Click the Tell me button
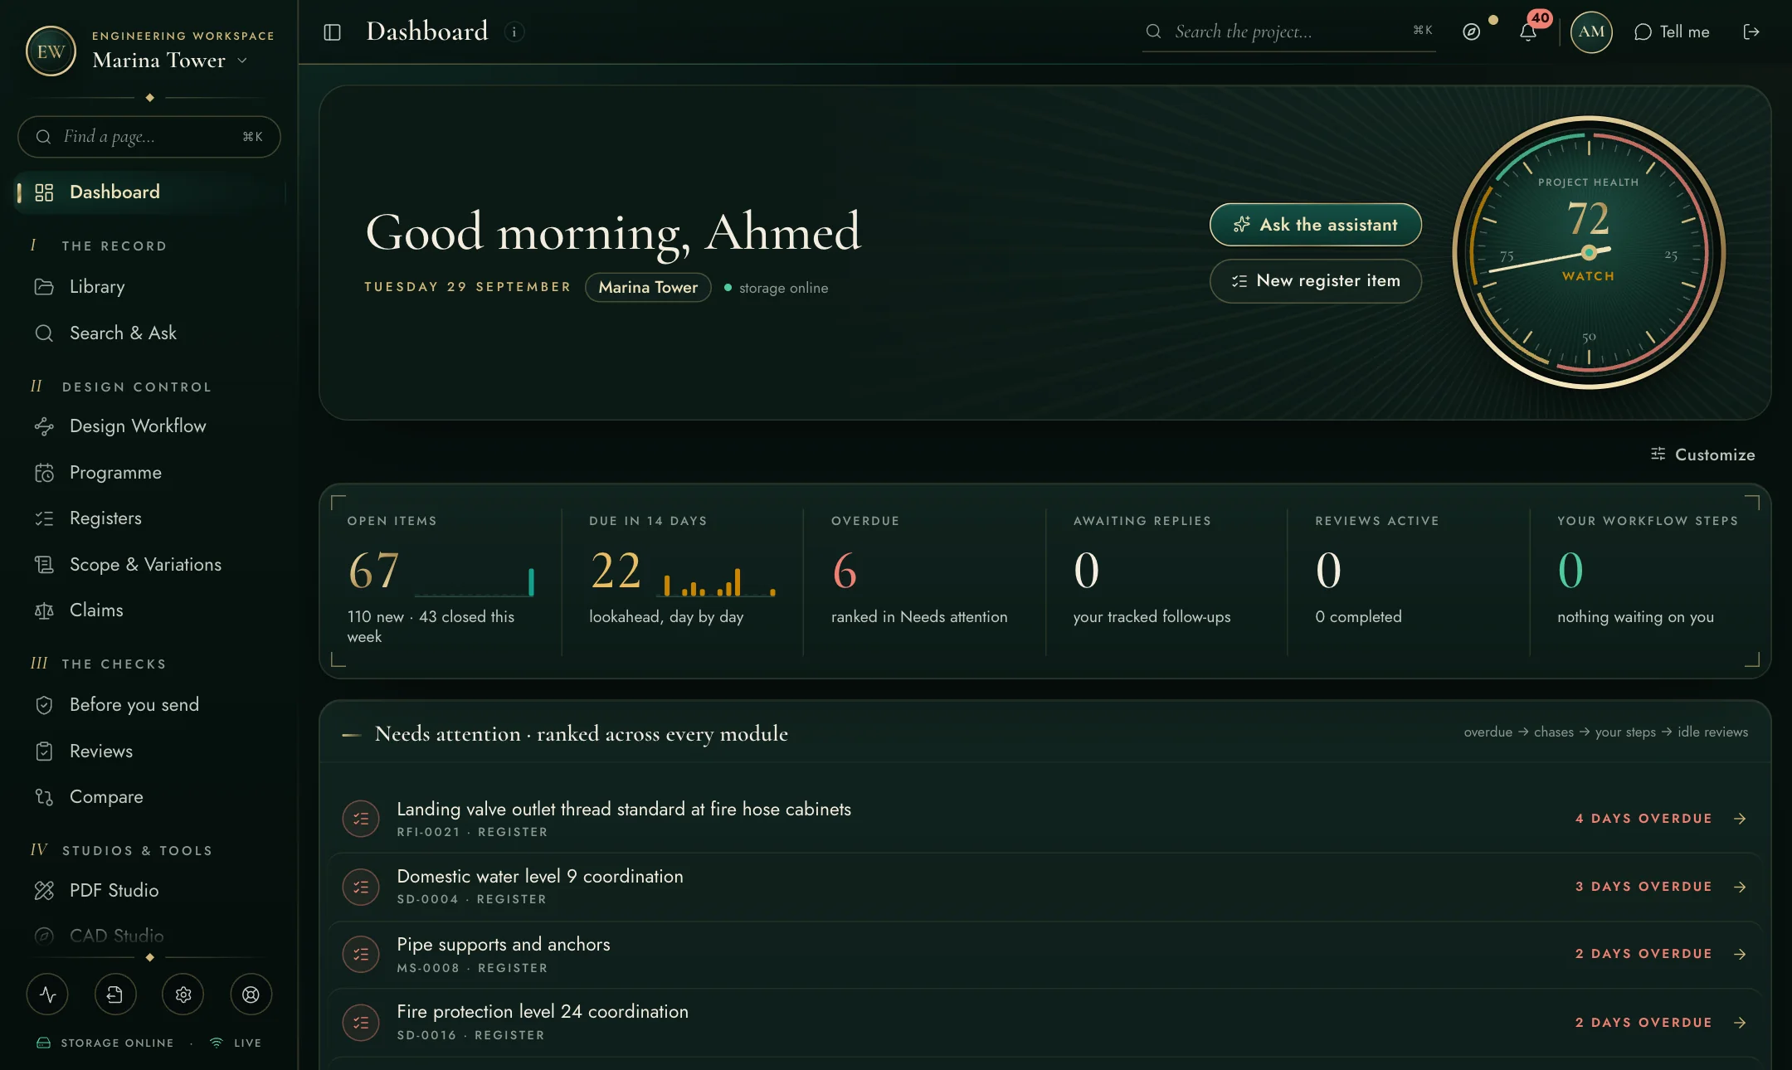The width and height of the screenshot is (1792, 1070). click(x=1672, y=32)
